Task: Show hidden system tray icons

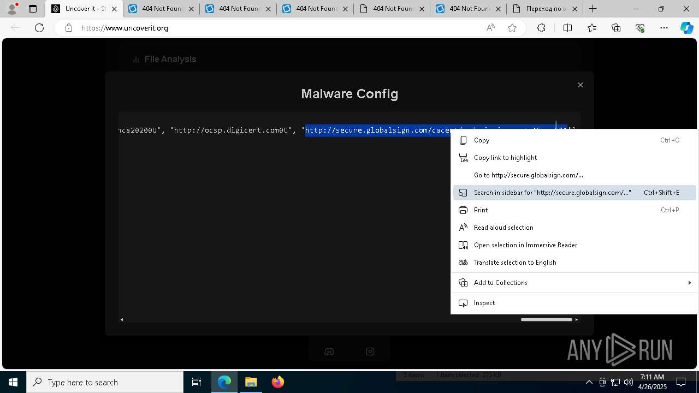Action: point(589,382)
